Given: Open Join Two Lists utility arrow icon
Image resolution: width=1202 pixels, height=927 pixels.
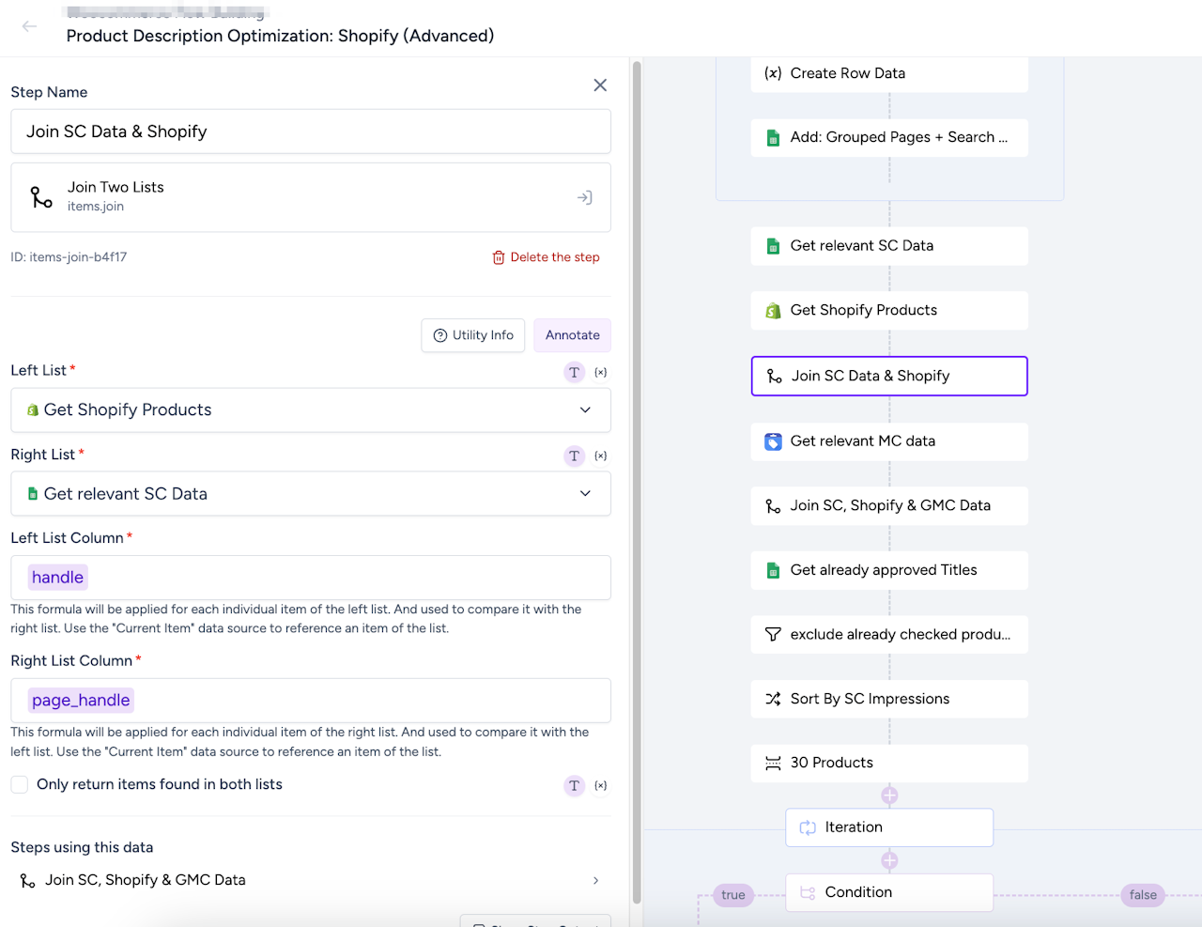Looking at the screenshot, I should (584, 197).
